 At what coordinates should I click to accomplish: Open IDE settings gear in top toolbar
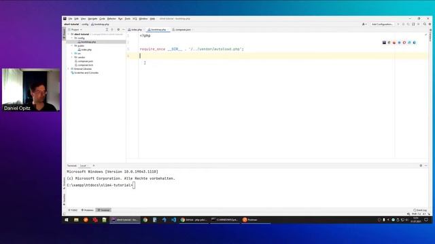pos(430,24)
